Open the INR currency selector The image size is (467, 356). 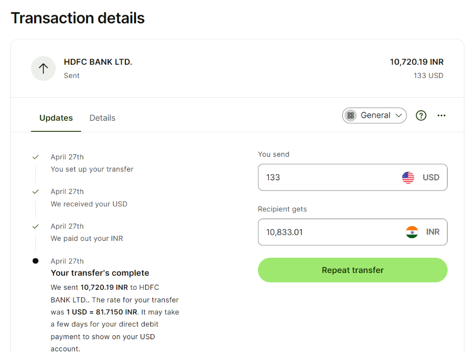pos(423,232)
